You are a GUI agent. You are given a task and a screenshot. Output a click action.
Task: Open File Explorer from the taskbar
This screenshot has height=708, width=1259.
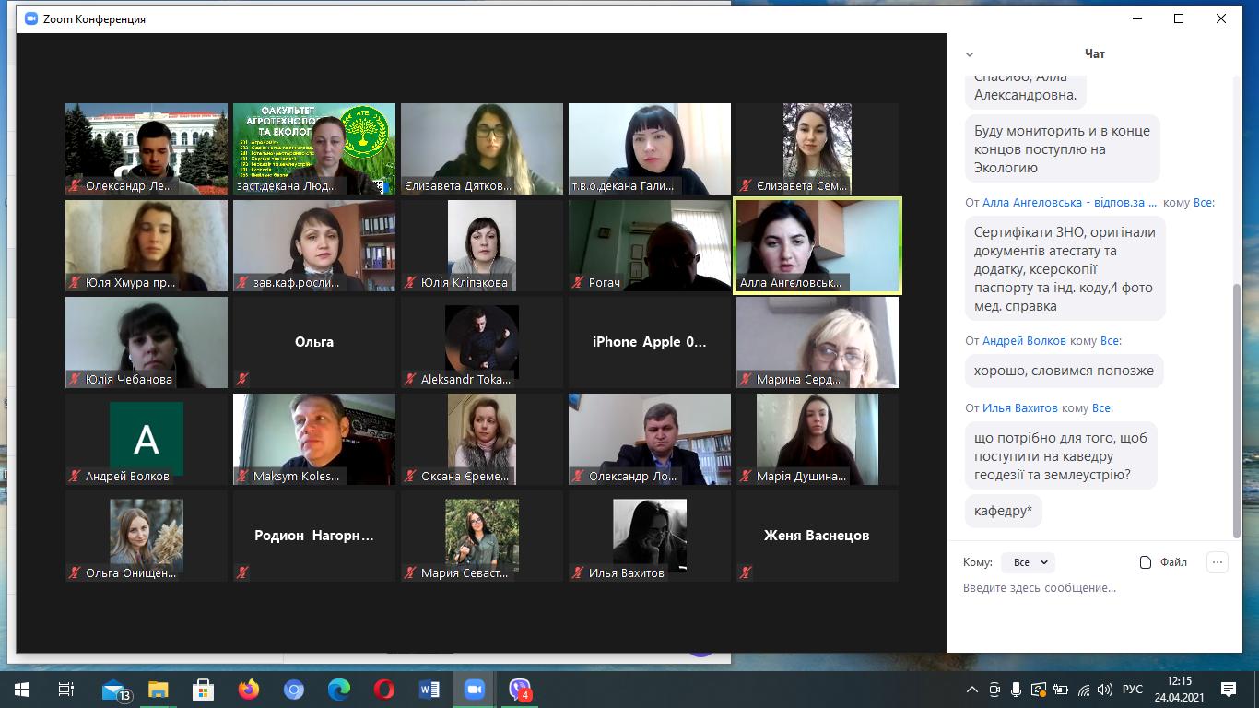coord(159,690)
